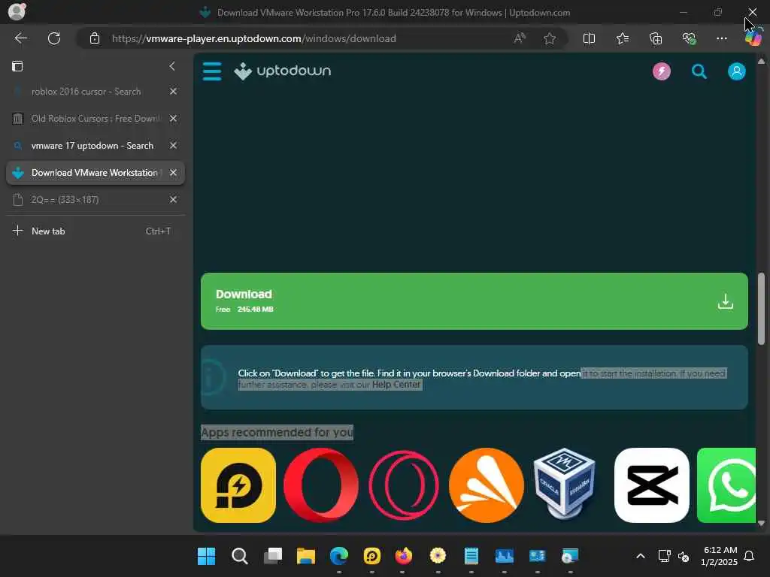Image resolution: width=770 pixels, height=577 pixels.
Task: Open the Opera recommended app icon
Action: [x=321, y=485]
